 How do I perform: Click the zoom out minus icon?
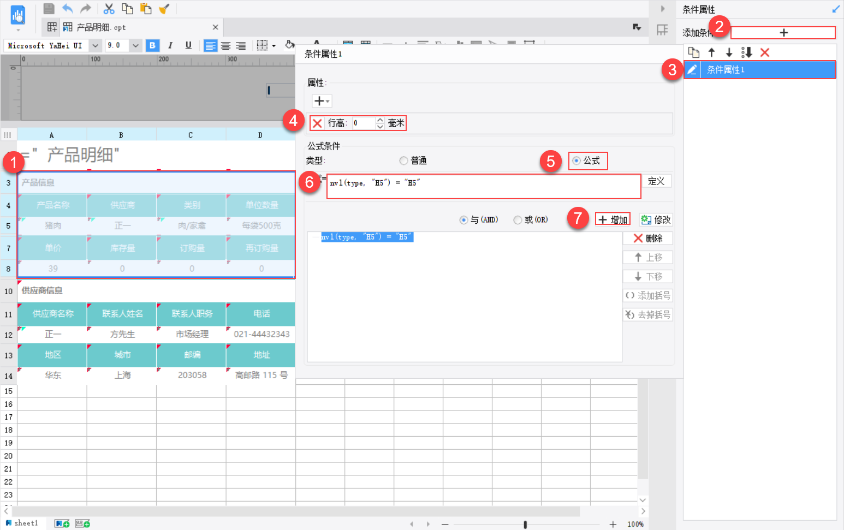[445, 524]
